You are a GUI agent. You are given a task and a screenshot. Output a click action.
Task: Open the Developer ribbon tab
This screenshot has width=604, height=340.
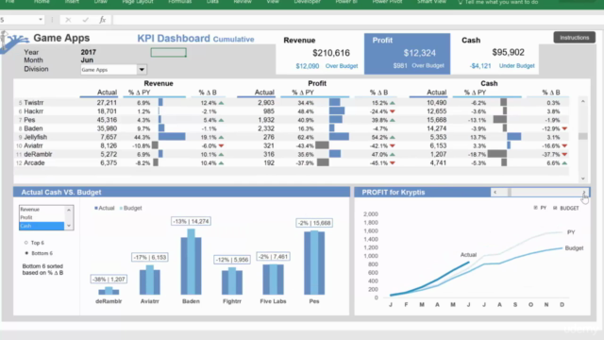pos(307,2)
